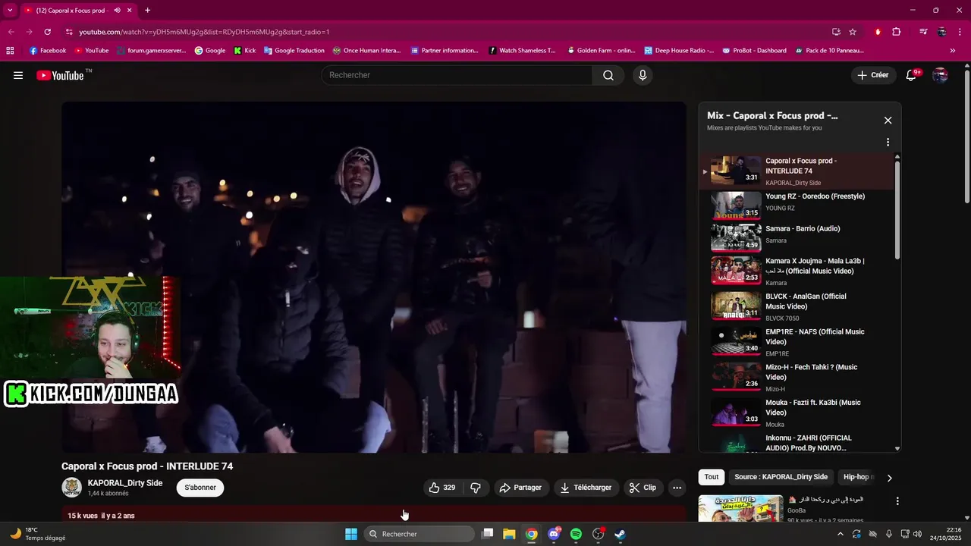Screen dimensions: 971x546
Task: Open Task View on taskbar
Action: (488, 534)
